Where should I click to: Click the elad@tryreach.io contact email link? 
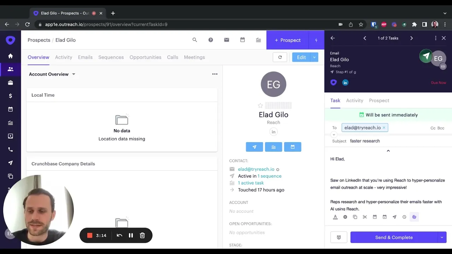(256, 169)
